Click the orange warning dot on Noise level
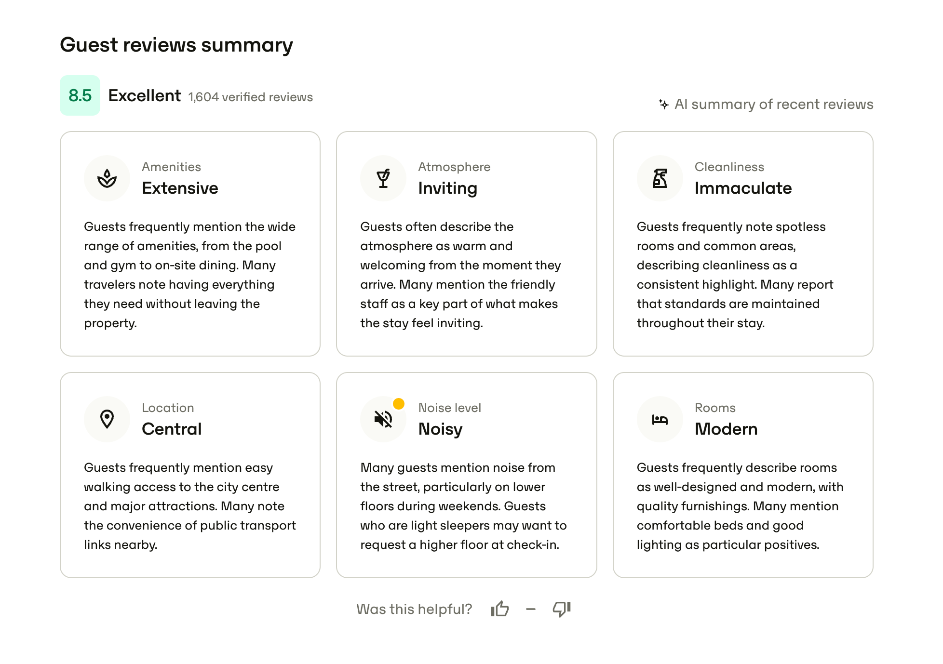 (399, 404)
